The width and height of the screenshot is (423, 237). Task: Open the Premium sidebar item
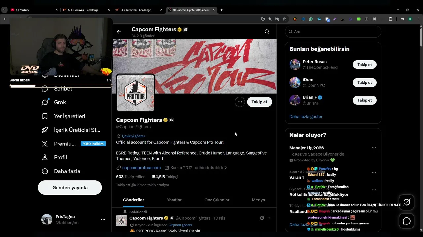pos(73,144)
